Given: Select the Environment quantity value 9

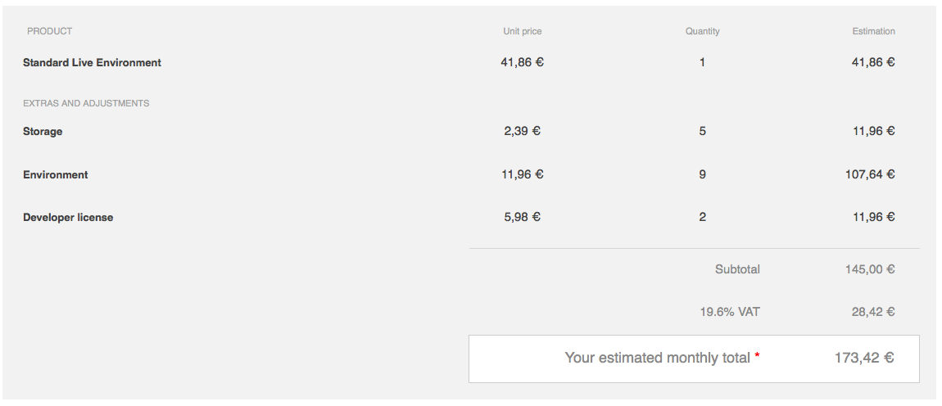Looking at the screenshot, I should pyautogui.click(x=702, y=174).
